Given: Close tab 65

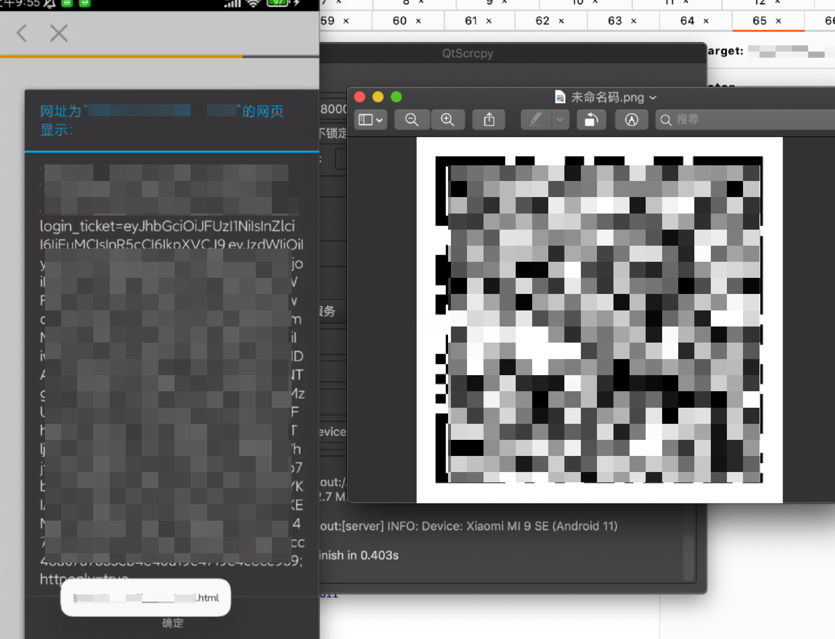Looking at the screenshot, I should tap(778, 21).
